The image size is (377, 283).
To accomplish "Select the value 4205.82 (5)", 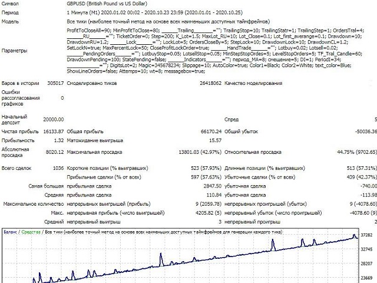I will (209, 213).
